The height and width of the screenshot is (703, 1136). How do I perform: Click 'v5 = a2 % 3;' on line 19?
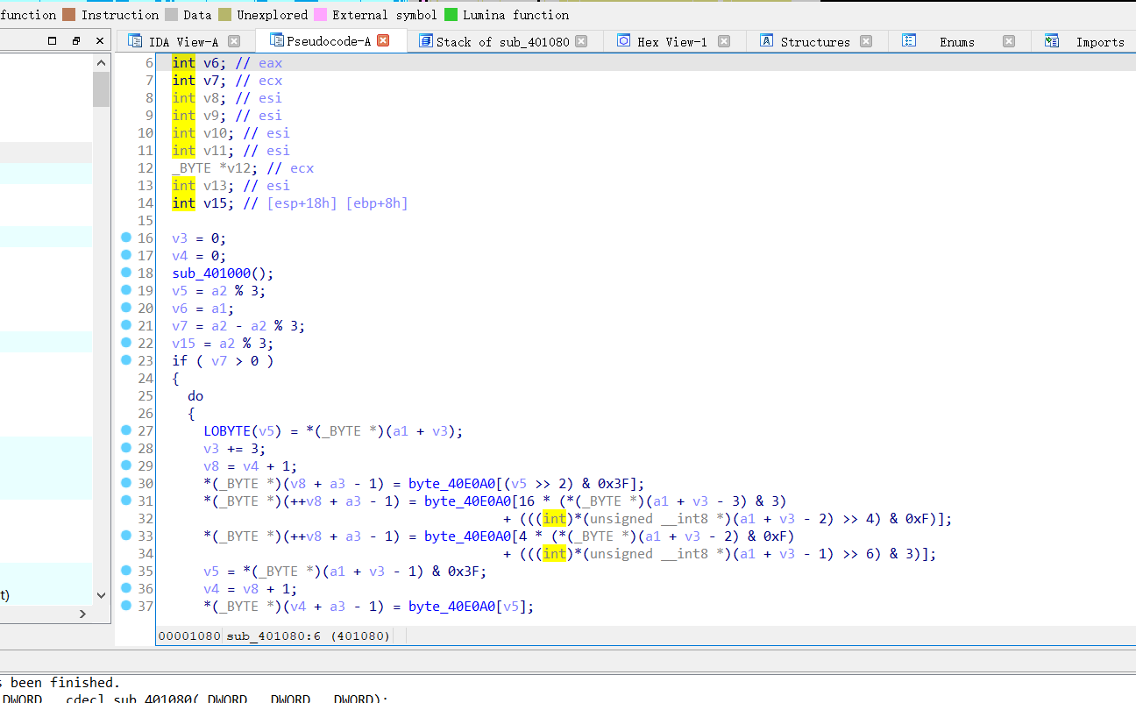219,290
